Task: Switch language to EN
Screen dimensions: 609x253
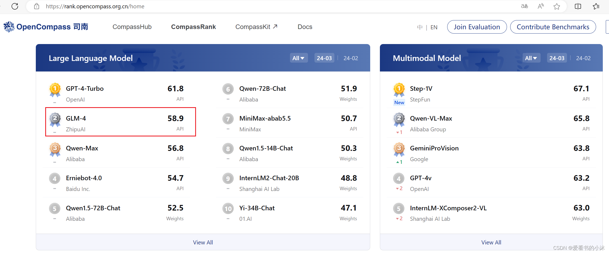Action: [x=434, y=27]
